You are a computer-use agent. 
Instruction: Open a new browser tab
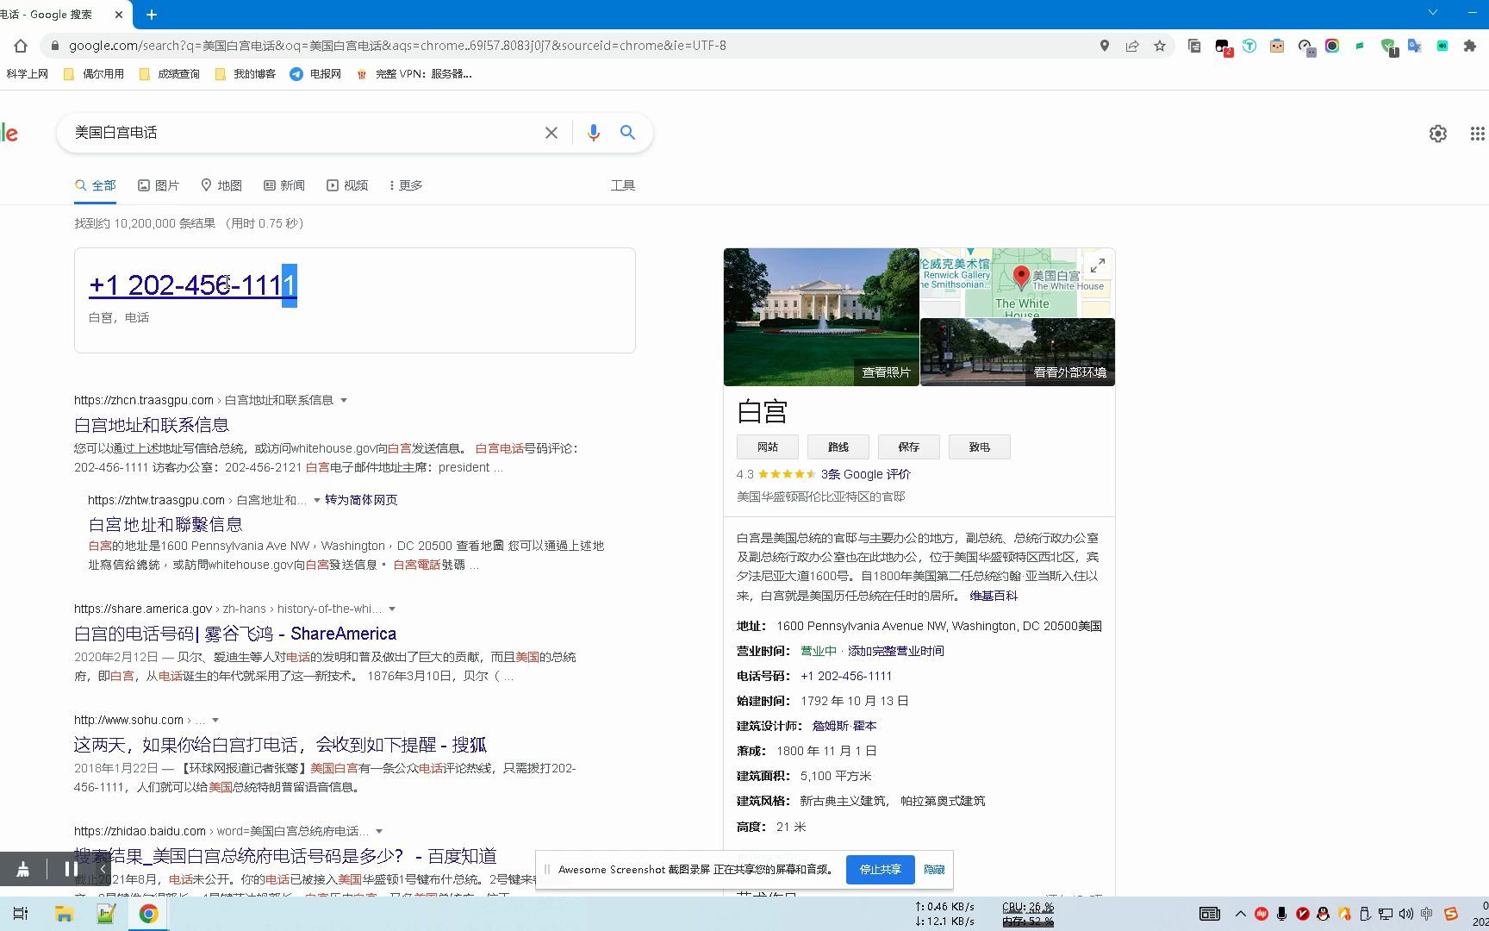tap(152, 14)
